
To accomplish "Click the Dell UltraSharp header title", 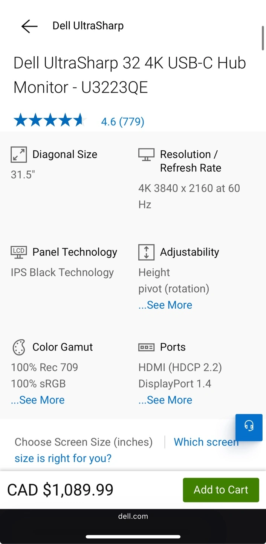I will pyautogui.click(x=88, y=26).
